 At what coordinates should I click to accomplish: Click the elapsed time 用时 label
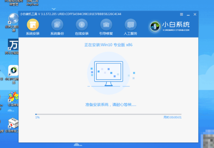(172, 117)
